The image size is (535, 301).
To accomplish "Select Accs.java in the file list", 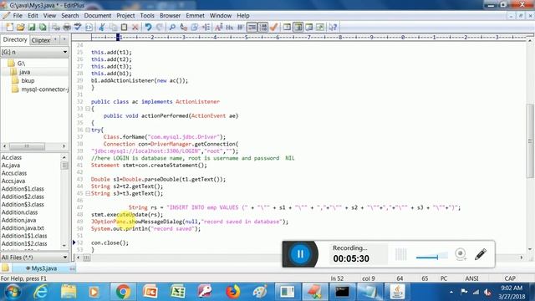I will point(13,181).
